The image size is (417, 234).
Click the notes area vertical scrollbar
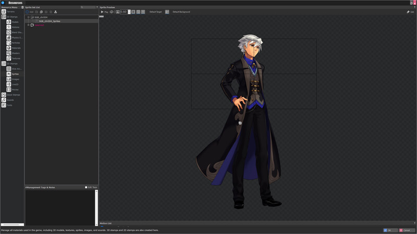[x=96, y=208]
